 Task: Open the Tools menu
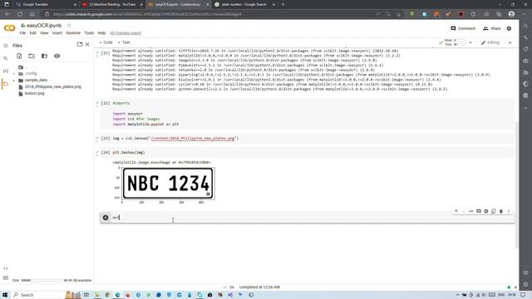(x=89, y=33)
